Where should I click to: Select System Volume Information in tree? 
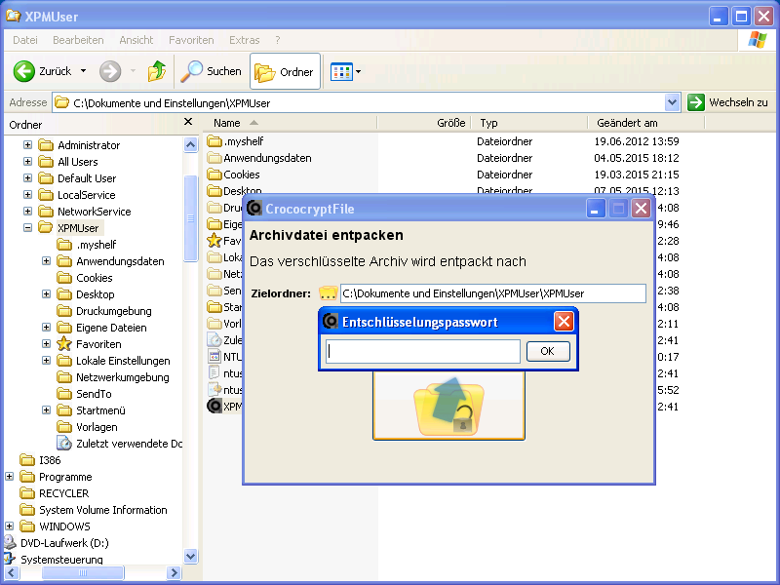pos(94,510)
